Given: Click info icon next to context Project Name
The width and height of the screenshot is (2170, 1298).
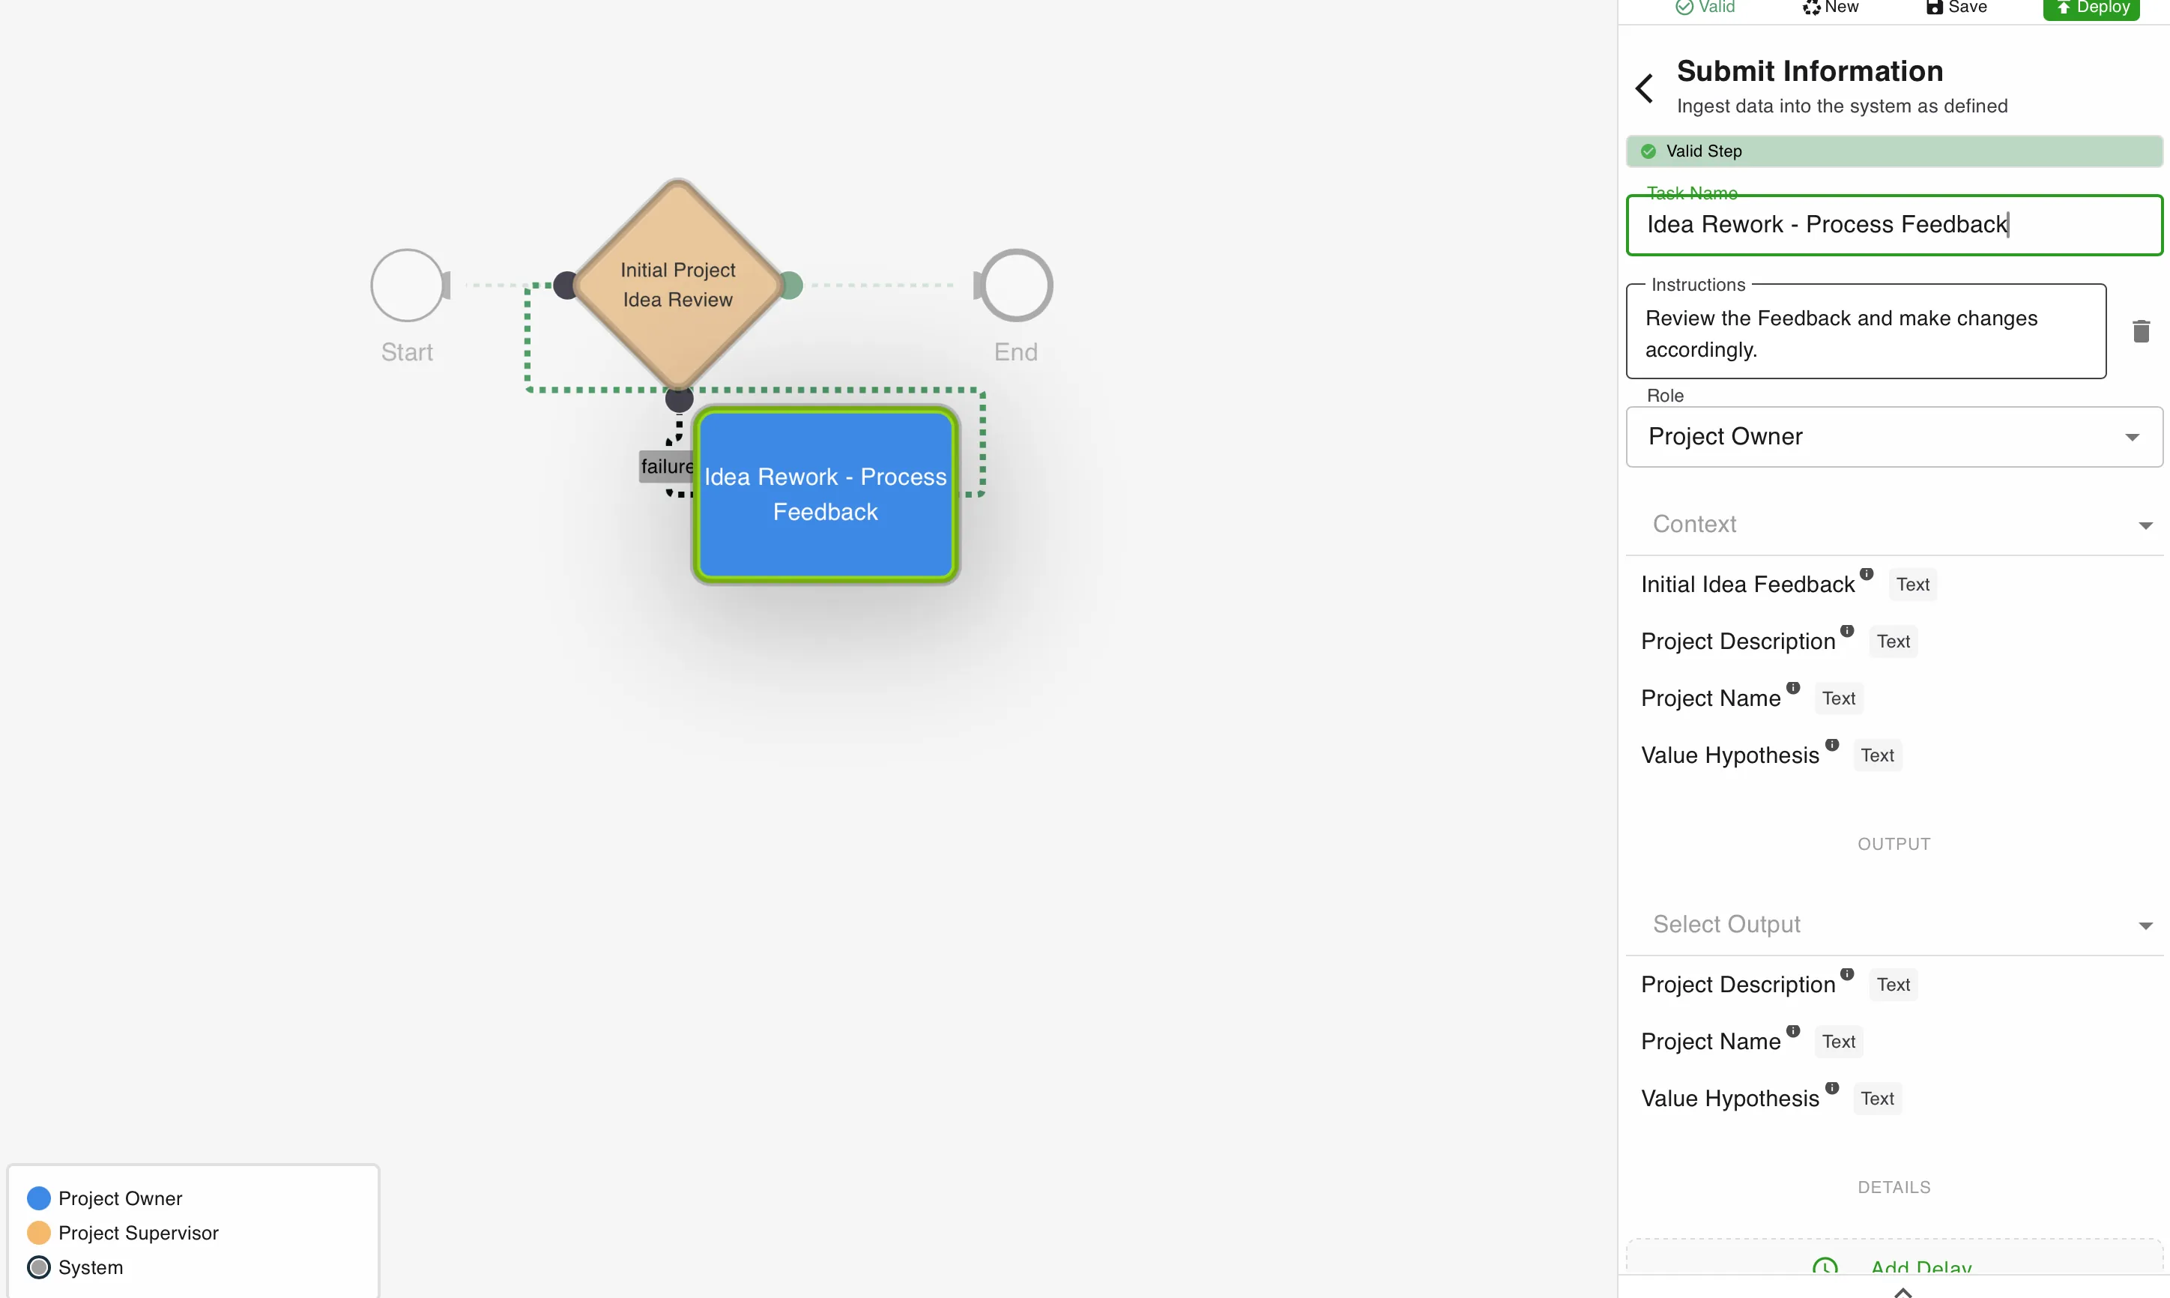Looking at the screenshot, I should [x=1793, y=687].
